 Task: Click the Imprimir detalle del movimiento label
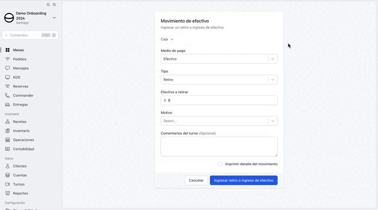click(251, 164)
